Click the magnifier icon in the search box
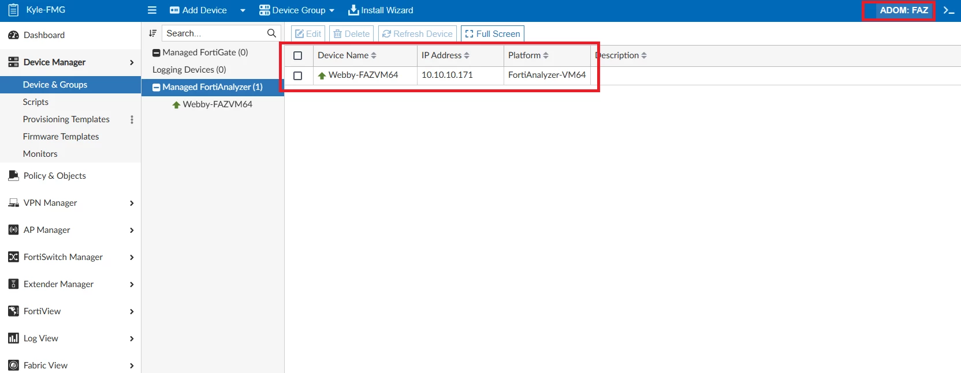Screen dimensions: 961x373 [271, 33]
